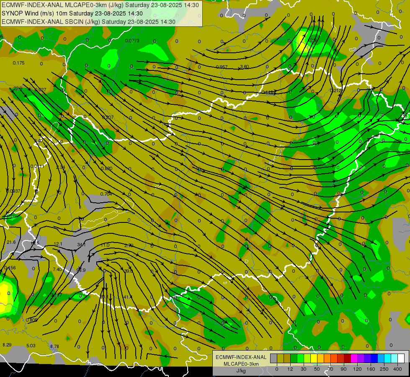Click the map value '2.34'

coord(61,167)
